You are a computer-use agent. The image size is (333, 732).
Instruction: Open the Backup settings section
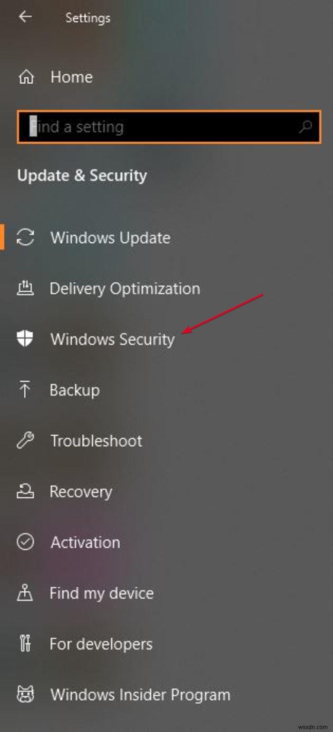click(74, 390)
